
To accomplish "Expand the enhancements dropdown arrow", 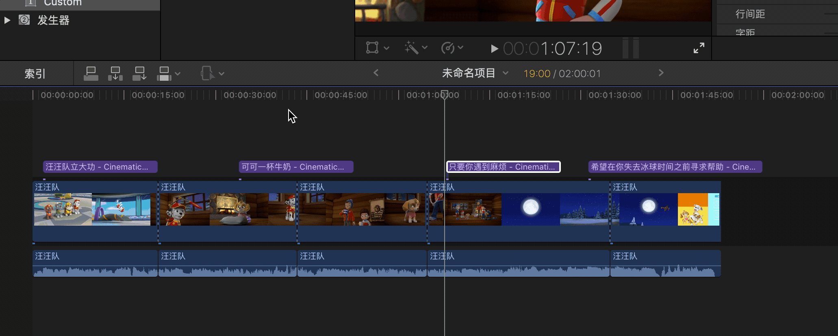I will (425, 48).
